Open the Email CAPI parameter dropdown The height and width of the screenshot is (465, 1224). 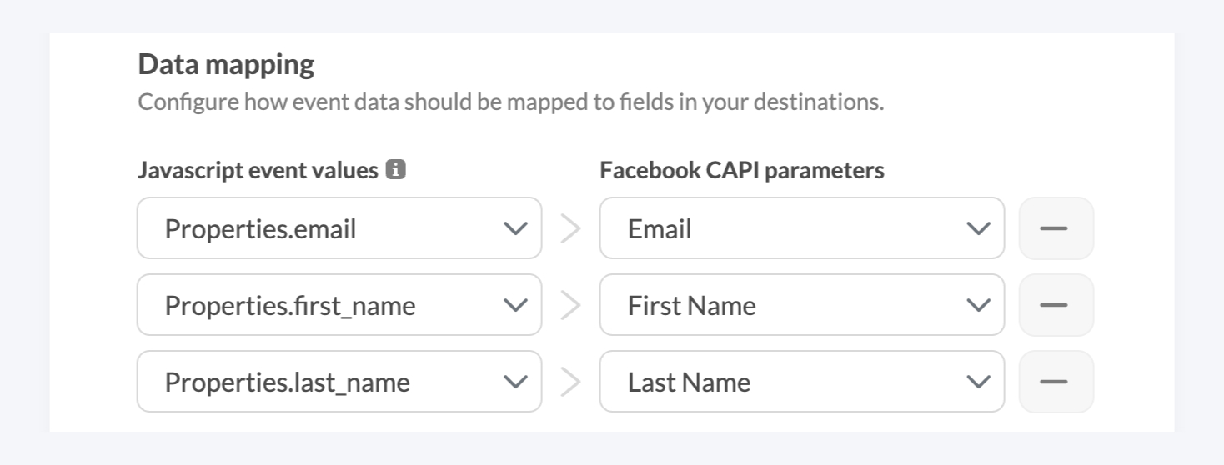coord(802,228)
